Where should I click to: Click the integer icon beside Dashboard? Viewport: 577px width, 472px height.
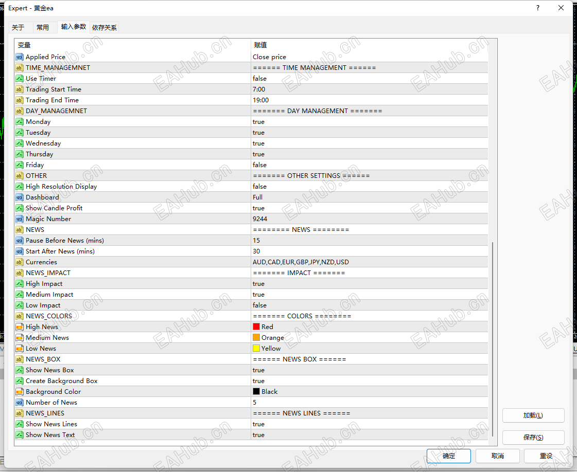tap(20, 197)
